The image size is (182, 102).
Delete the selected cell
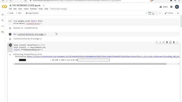174,42
